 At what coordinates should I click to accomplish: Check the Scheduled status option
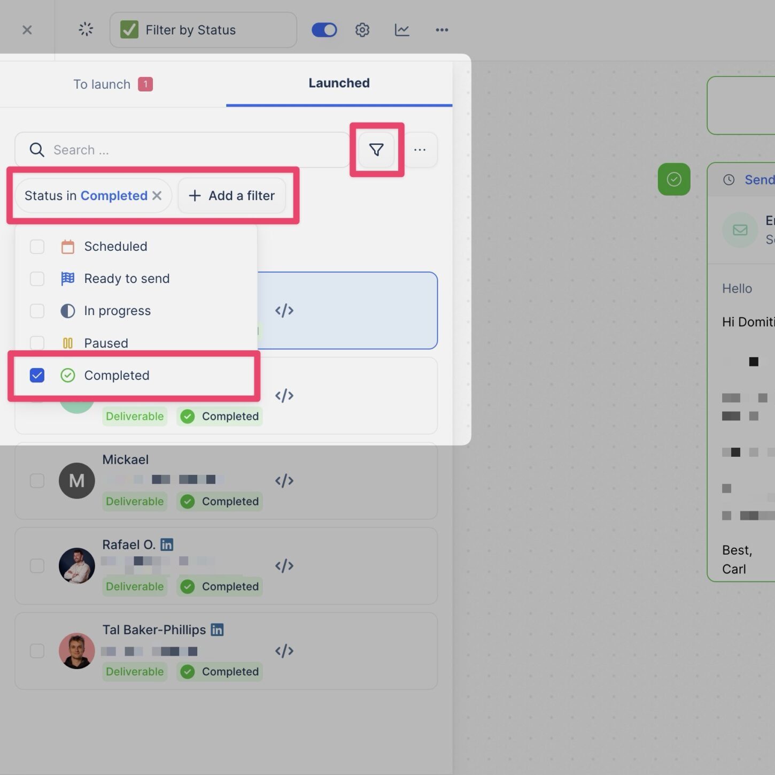pyautogui.click(x=37, y=247)
